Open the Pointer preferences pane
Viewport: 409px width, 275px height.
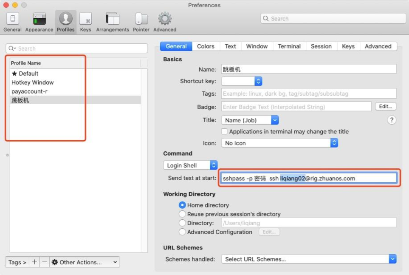(x=141, y=22)
